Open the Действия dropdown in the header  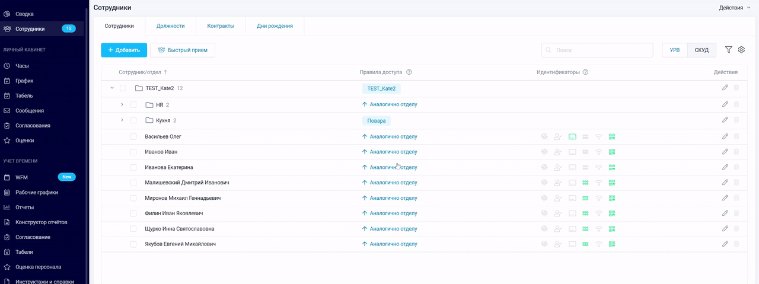point(734,8)
